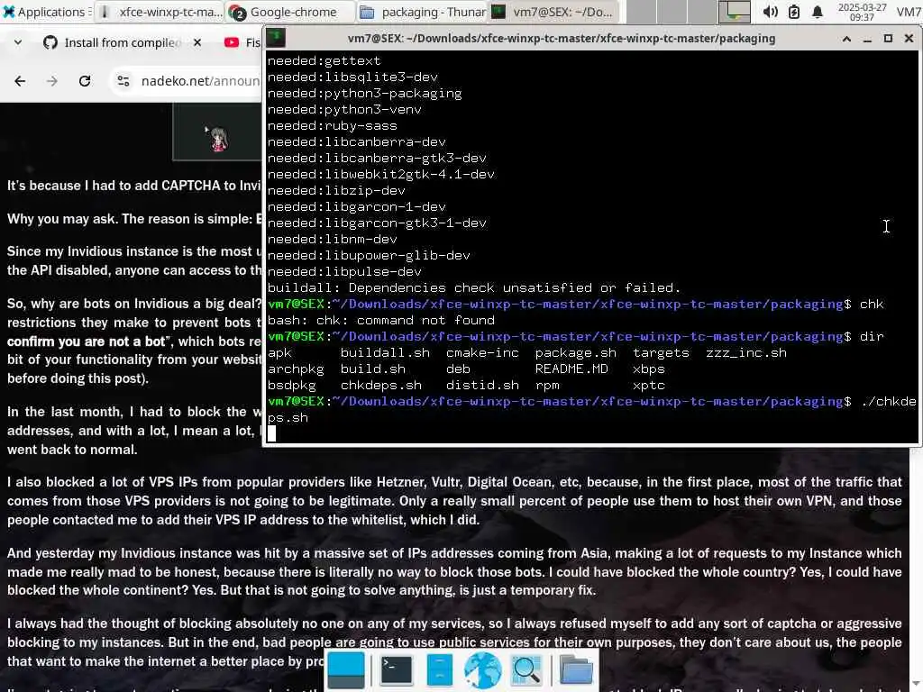This screenshot has width=923, height=692.
Task: Click the 'needed:python3-packaging' terminal line
Action: pyautogui.click(x=364, y=94)
